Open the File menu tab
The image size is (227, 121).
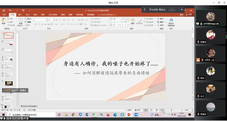[4, 15]
